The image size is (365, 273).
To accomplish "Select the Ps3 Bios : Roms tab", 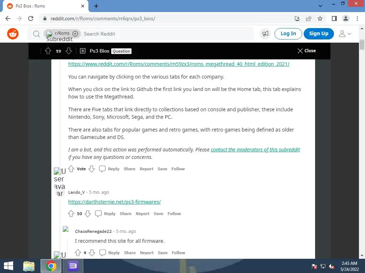I will [x=45, y=6].
